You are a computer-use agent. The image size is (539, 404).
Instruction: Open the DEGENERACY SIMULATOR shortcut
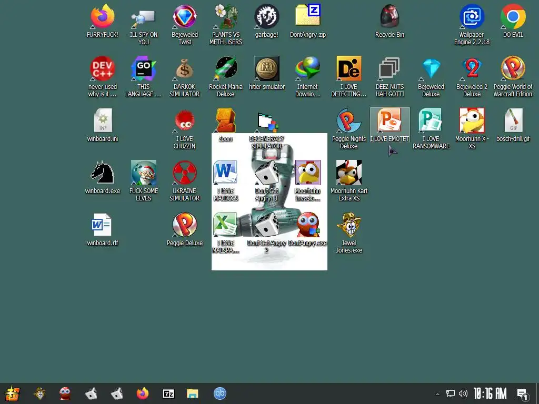267,129
